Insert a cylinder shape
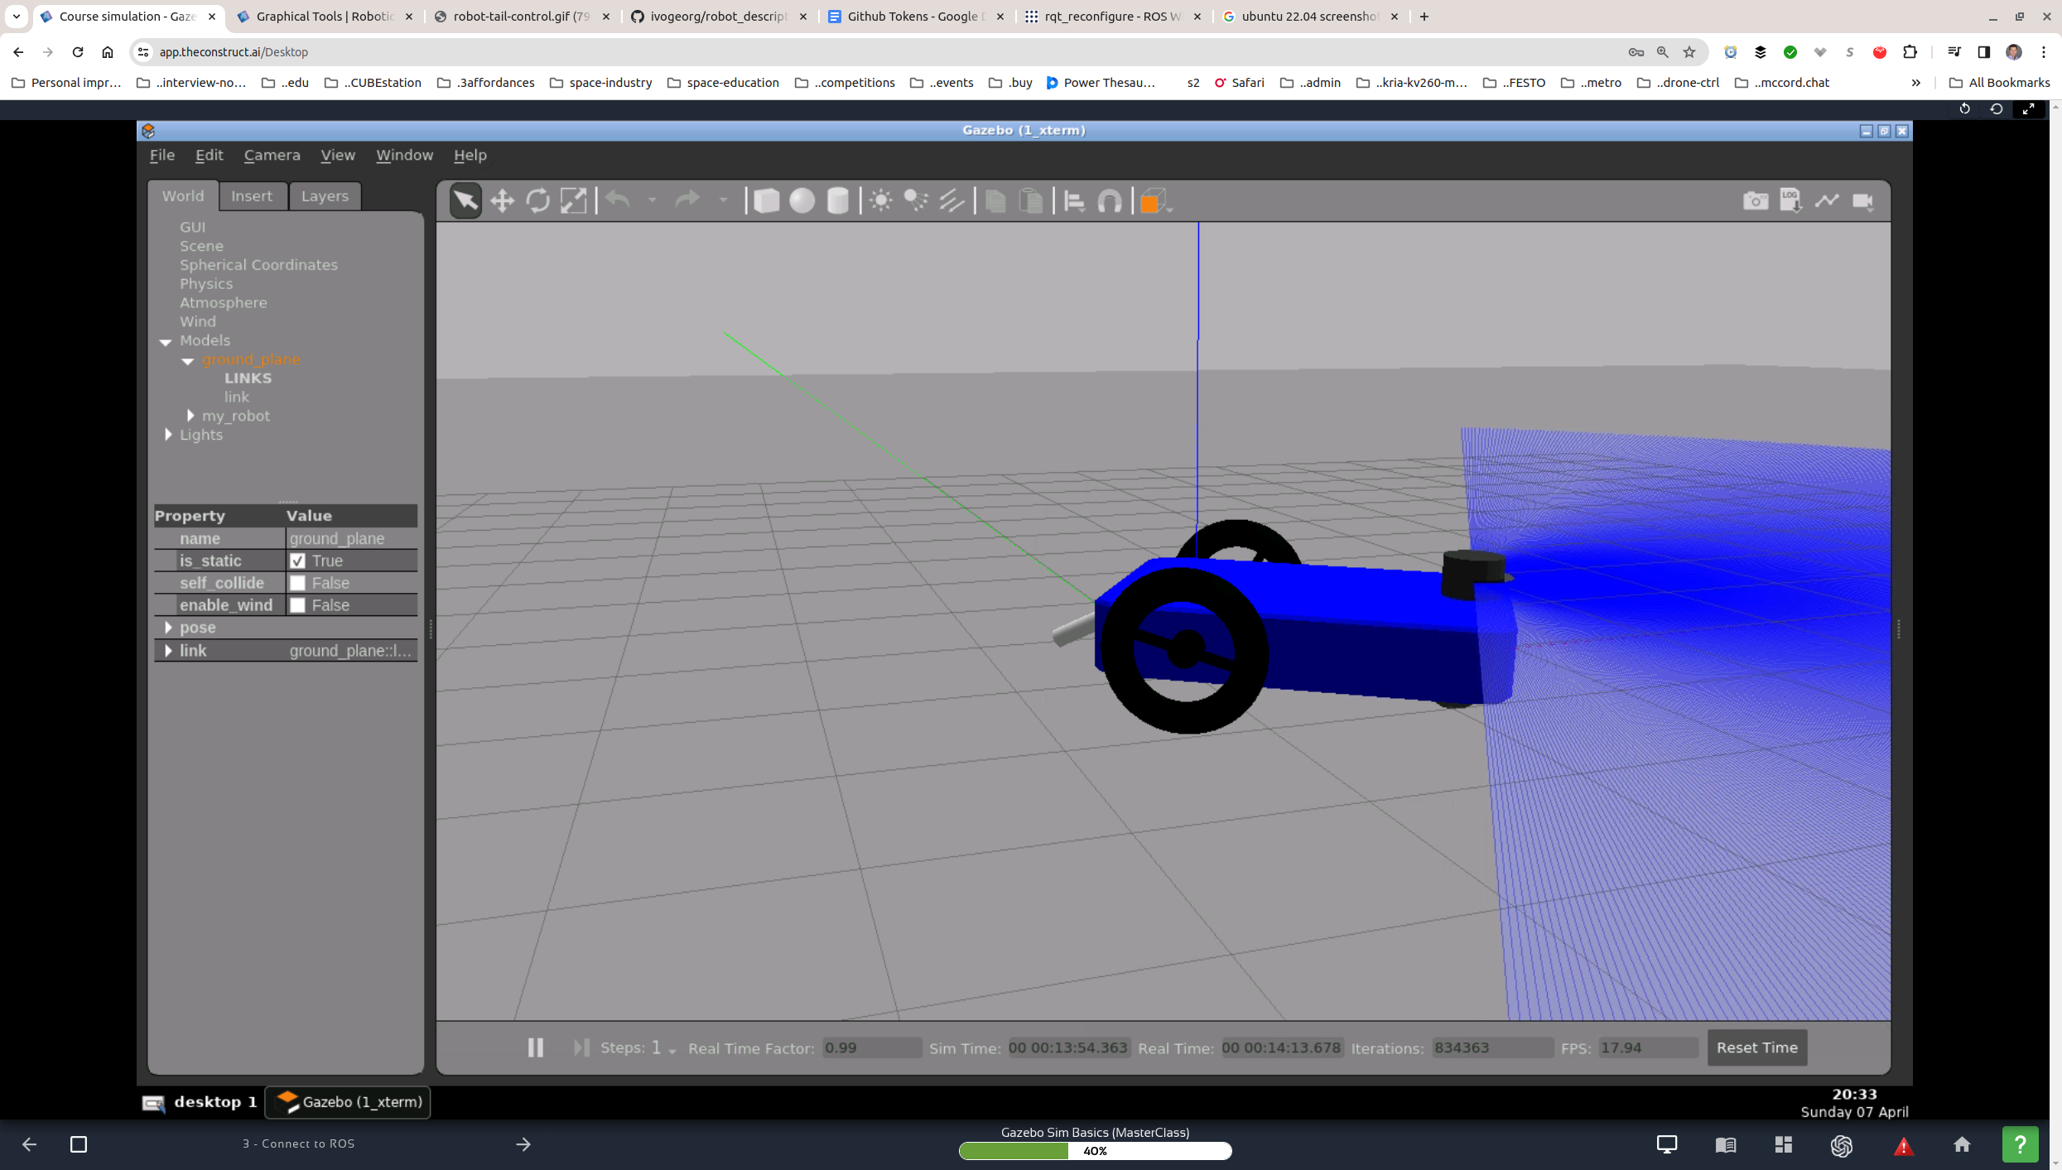 [837, 200]
